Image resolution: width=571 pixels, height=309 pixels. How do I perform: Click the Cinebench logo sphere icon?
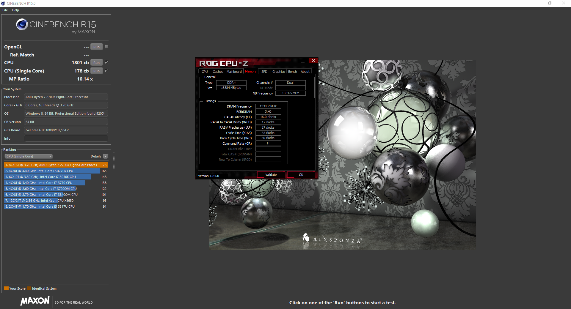(x=22, y=24)
